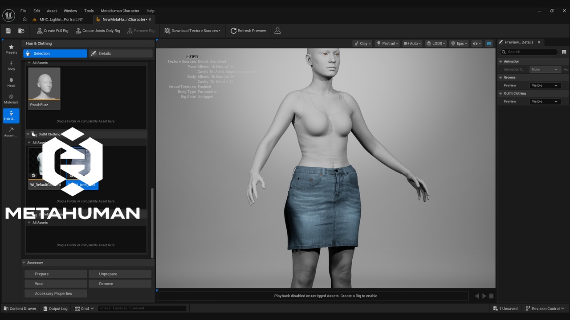This screenshot has width=570, height=320.
Task: Click the viewport play button
Action: point(484,296)
